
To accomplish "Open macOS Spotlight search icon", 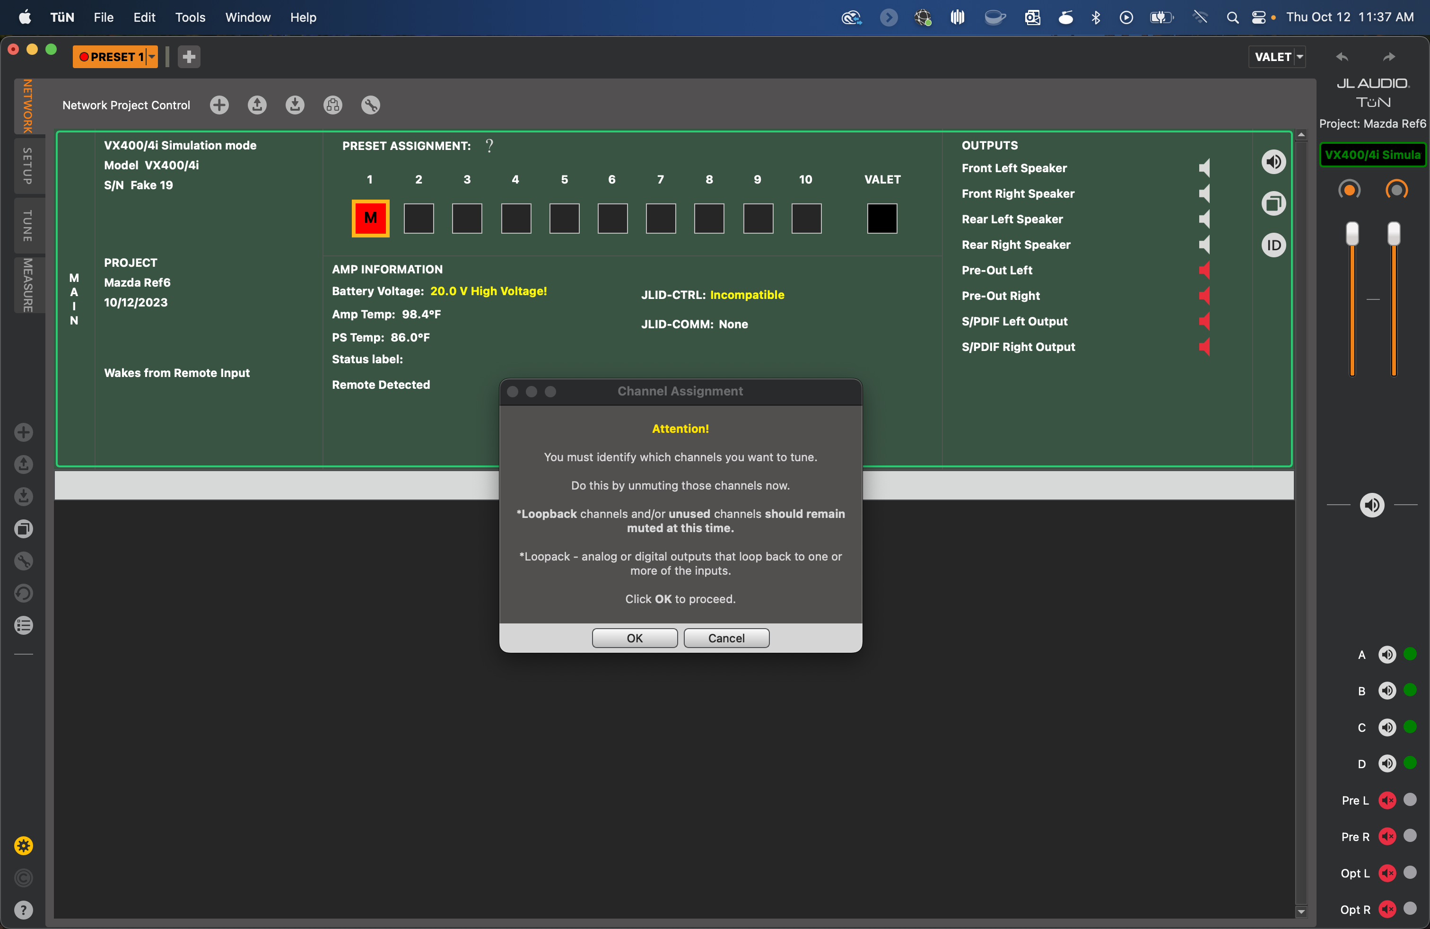I will [1232, 18].
